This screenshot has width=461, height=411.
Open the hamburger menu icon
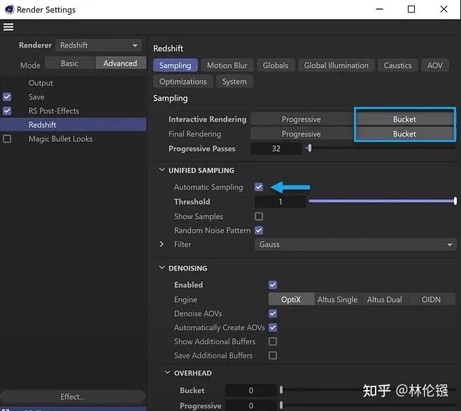[x=8, y=27]
